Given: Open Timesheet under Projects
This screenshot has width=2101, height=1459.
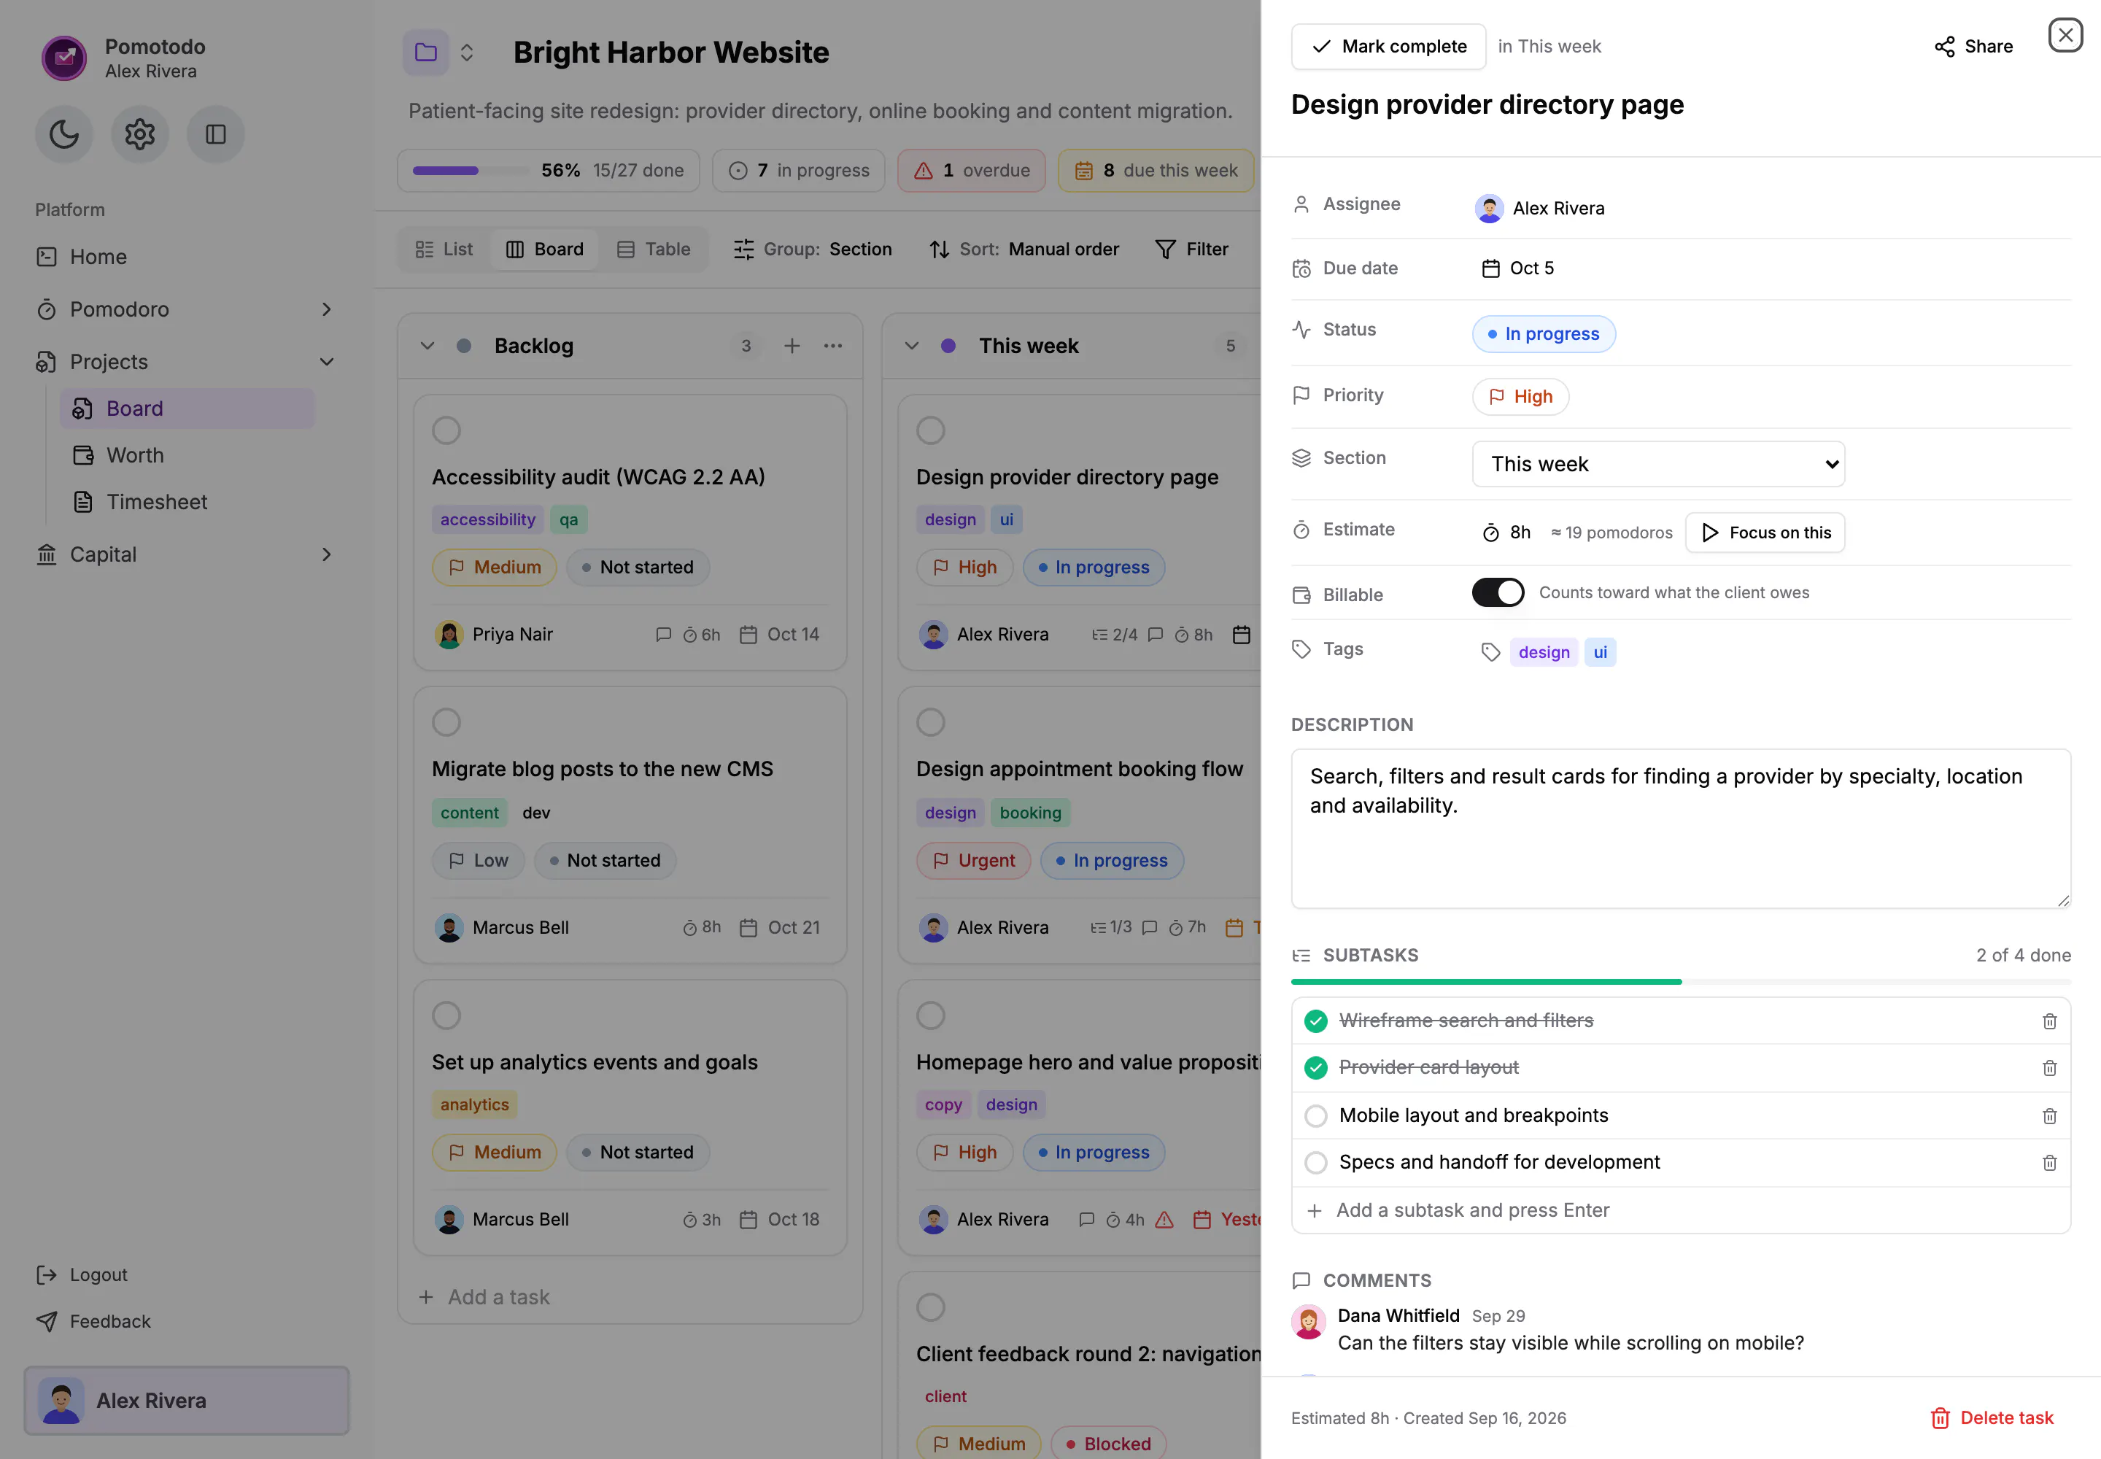Looking at the screenshot, I should (x=187, y=502).
